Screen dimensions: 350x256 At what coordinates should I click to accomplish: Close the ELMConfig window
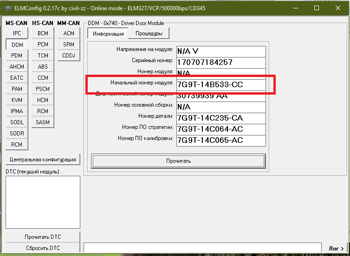[x=338, y=8]
